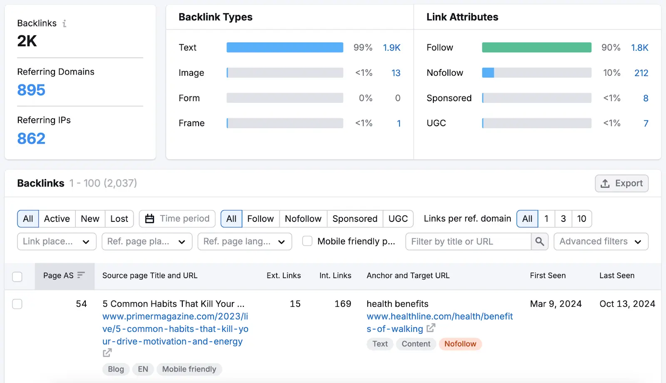Open the Link placement dropdown
This screenshot has width=666, height=383.
click(x=57, y=241)
